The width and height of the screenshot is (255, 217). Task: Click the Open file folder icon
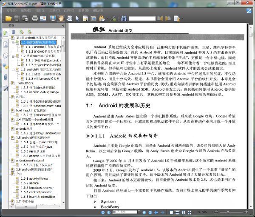tap(8, 18)
